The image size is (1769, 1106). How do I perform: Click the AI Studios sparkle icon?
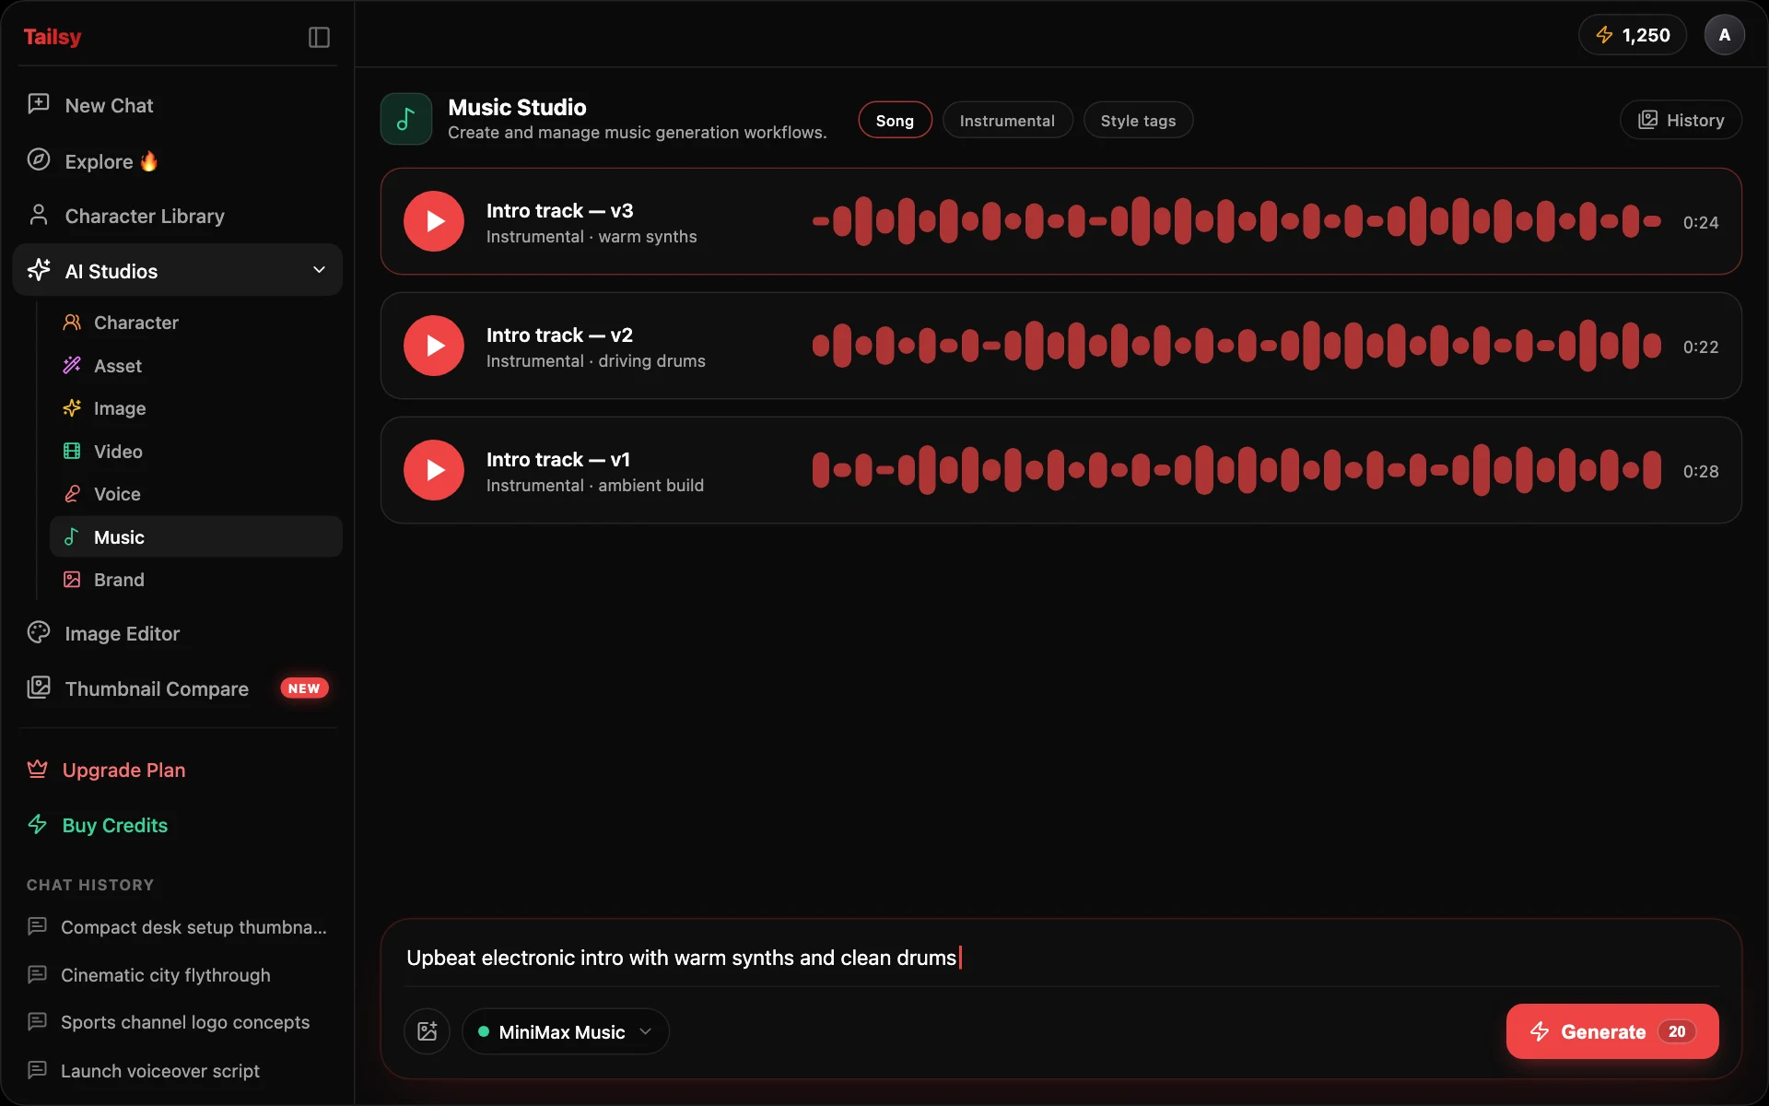39,270
